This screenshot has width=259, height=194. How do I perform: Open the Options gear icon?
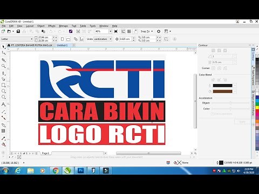(159, 31)
